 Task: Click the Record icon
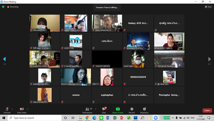(132, 109)
